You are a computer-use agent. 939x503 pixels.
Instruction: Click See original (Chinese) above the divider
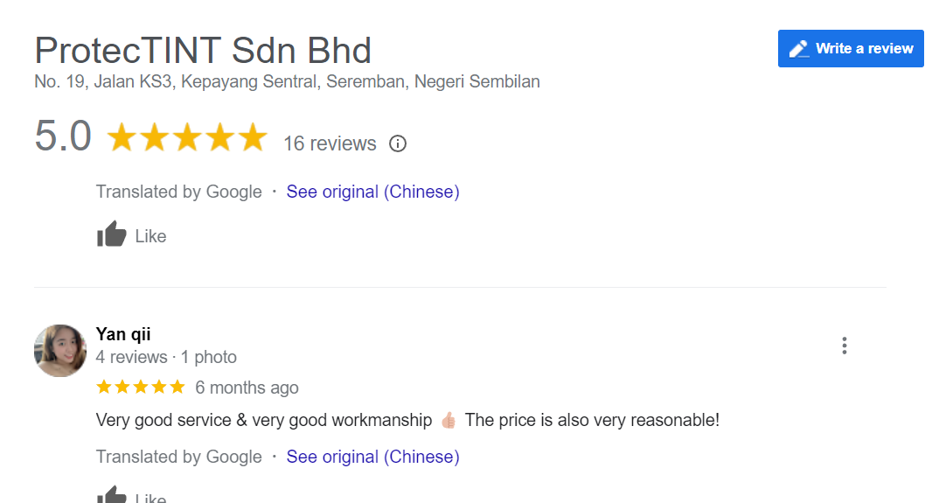pos(372,192)
